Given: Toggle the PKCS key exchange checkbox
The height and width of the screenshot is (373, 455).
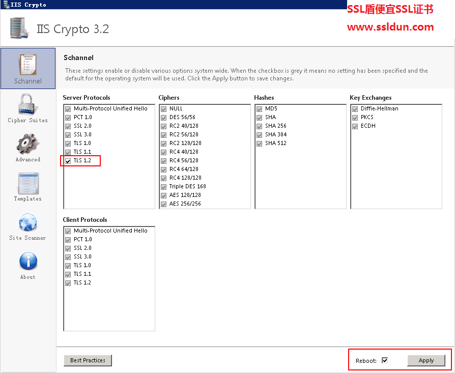Looking at the screenshot, I should (355, 118).
